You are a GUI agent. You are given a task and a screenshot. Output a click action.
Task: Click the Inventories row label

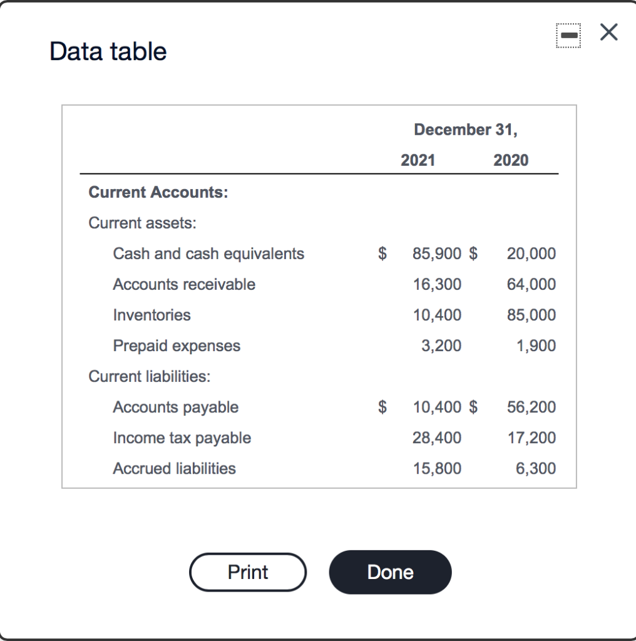tap(151, 315)
